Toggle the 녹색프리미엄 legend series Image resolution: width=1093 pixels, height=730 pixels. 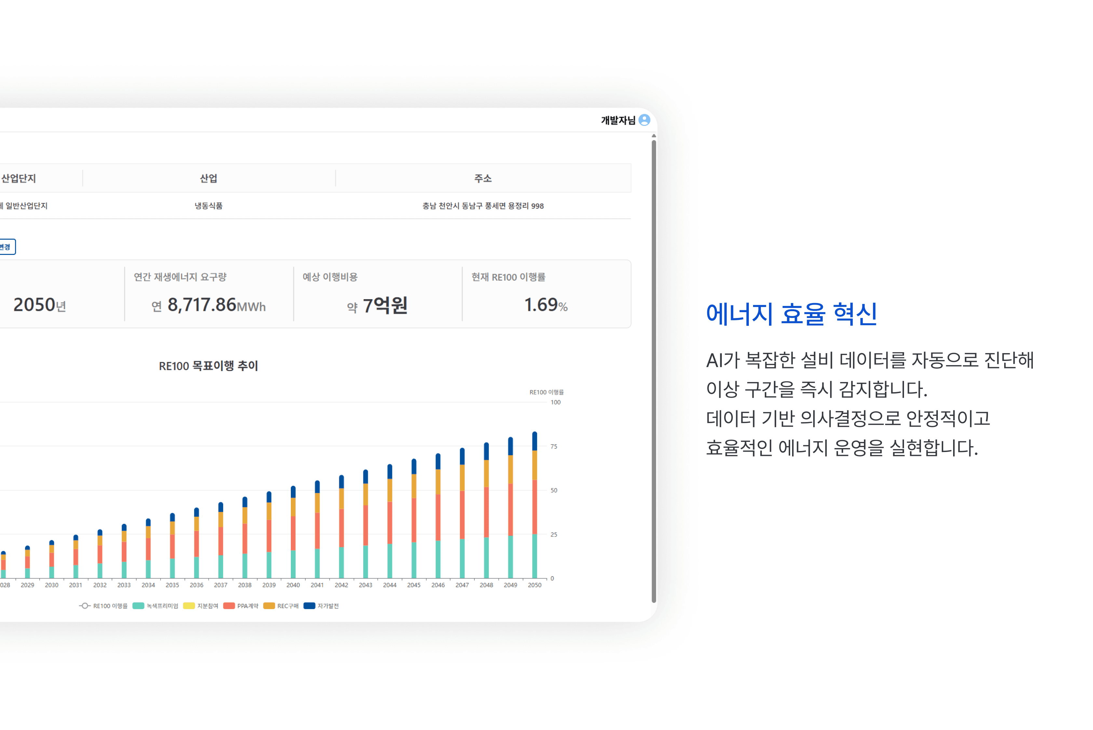pyautogui.click(x=139, y=606)
